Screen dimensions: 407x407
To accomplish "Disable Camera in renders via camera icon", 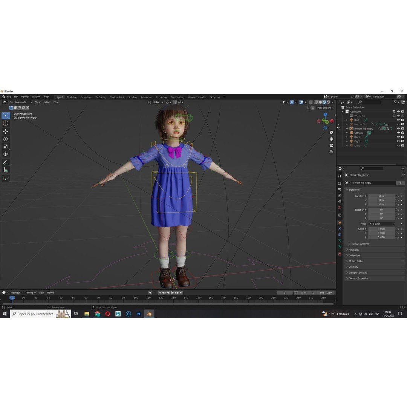I will click(x=402, y=133).
